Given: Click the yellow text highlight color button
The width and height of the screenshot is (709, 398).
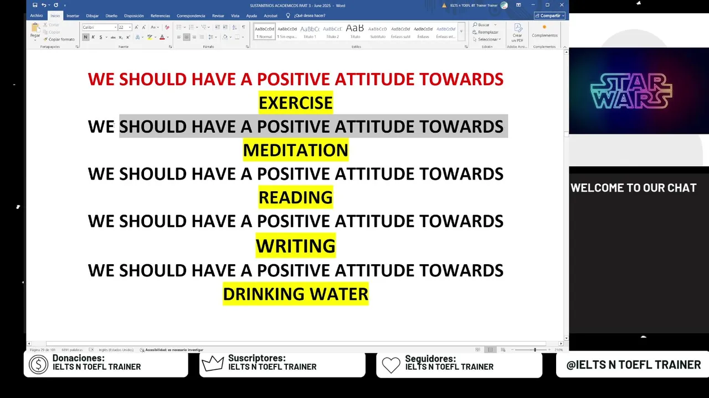Looking at the screenshot, I should click(150, 37).
